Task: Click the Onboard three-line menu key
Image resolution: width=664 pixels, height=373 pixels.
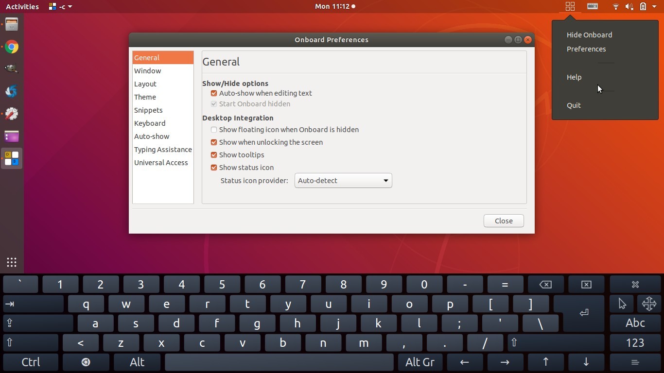Action: (x=635, y=362)
